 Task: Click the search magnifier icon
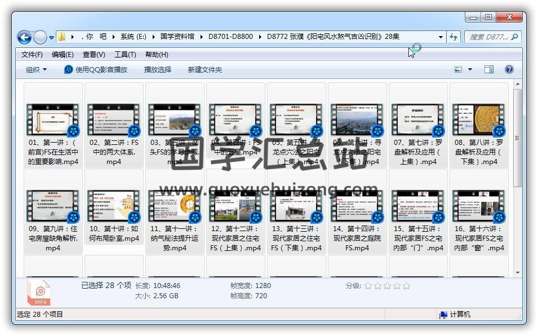(x=514, y=37)
